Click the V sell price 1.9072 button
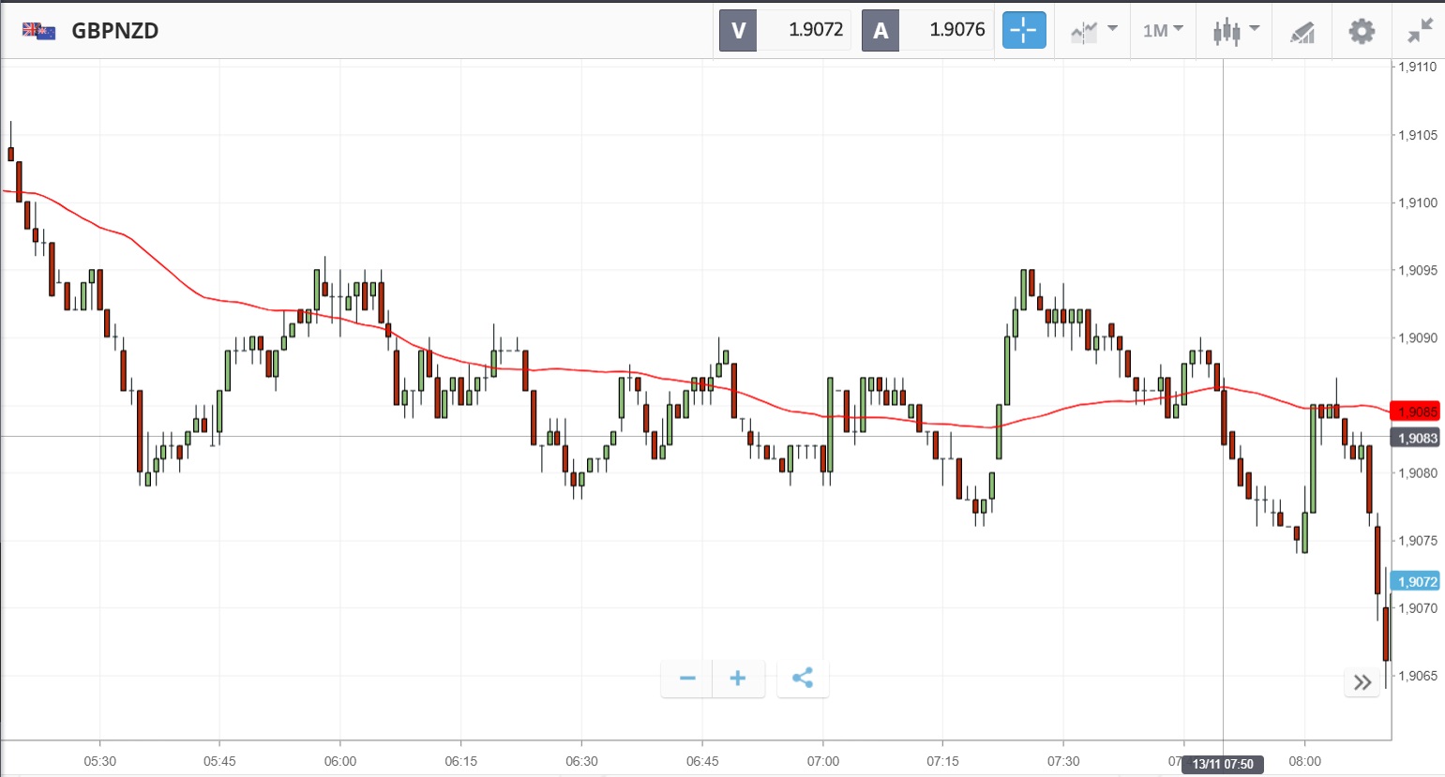 [785, 30]
